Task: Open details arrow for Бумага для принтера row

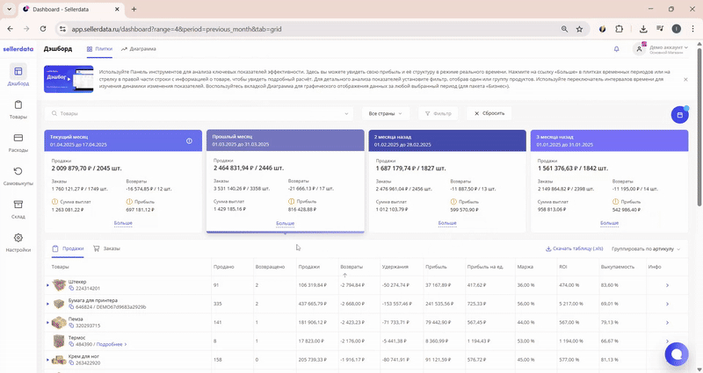Action: [x=667, y=304]
